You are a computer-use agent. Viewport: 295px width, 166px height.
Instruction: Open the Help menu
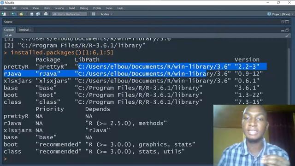120,8
